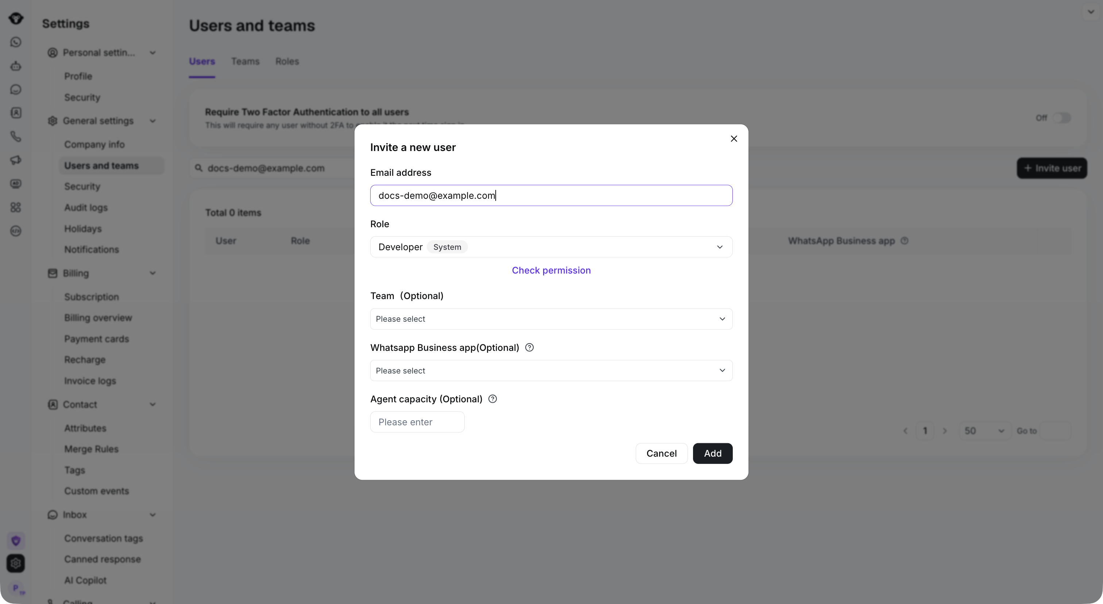Click the users search field

pyautogui.click(x=274, y=168)
